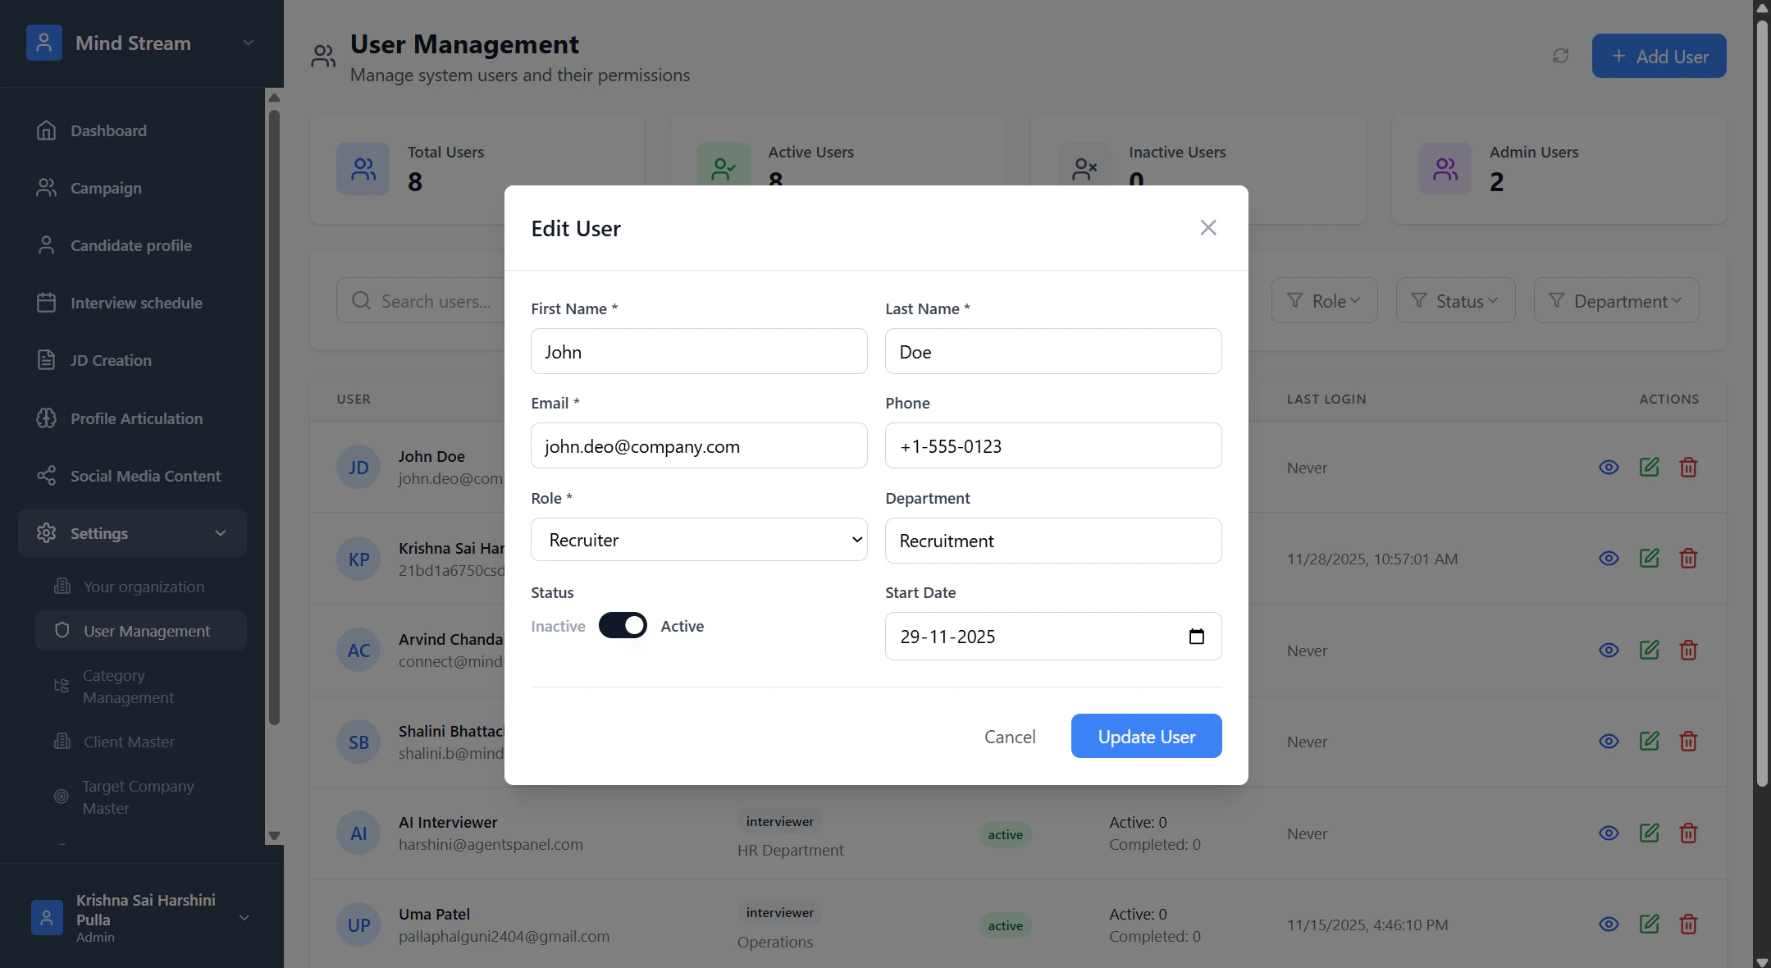1771x968 pixels.
Task: Click Cancel in Edit User dialog
Action: point(1010,737)
